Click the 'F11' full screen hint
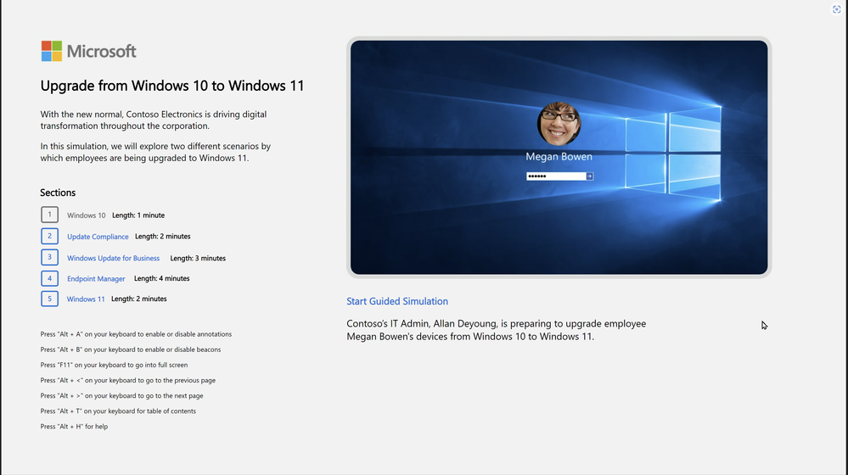848x475 pixels. (114, 365)
